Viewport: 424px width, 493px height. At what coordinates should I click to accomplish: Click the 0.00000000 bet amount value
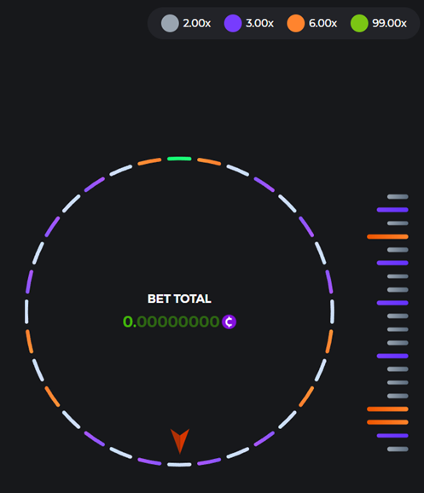[171, 322]
